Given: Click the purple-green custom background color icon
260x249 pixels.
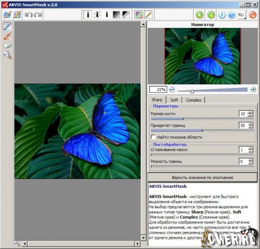Looking at the screenshot, I should tap(139, 15).
